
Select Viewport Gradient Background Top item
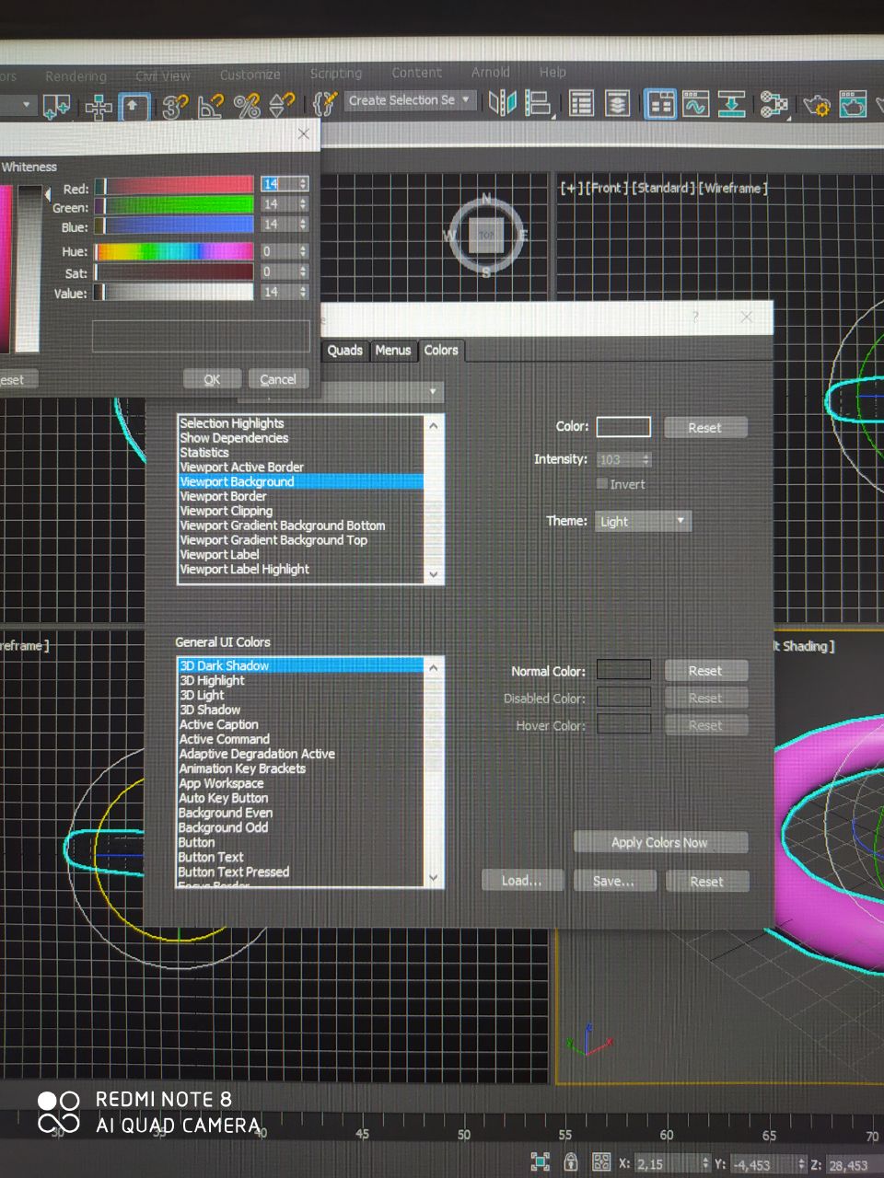pos(301,540)
